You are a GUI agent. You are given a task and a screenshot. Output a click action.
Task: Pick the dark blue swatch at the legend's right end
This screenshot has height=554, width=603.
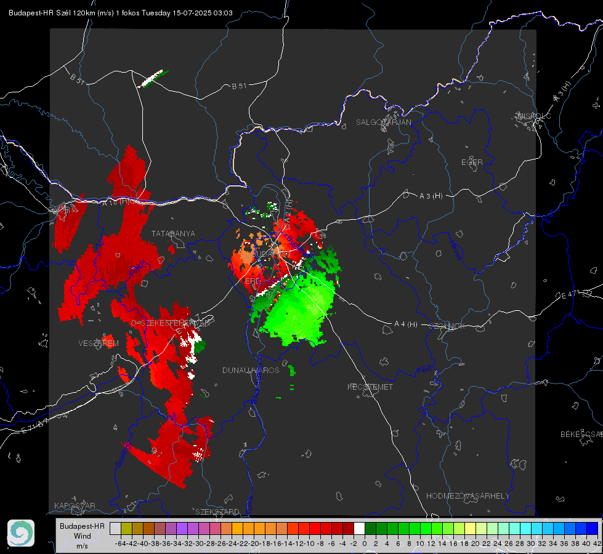593,528
